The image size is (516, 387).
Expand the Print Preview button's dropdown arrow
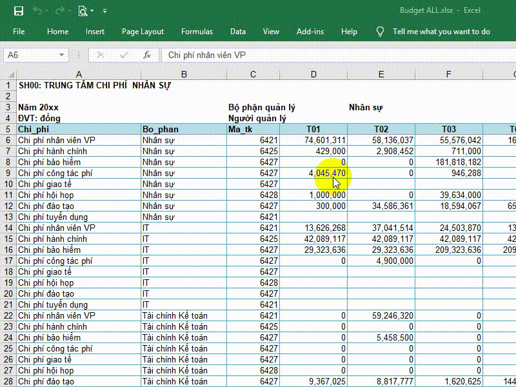[x=92, y=11]
